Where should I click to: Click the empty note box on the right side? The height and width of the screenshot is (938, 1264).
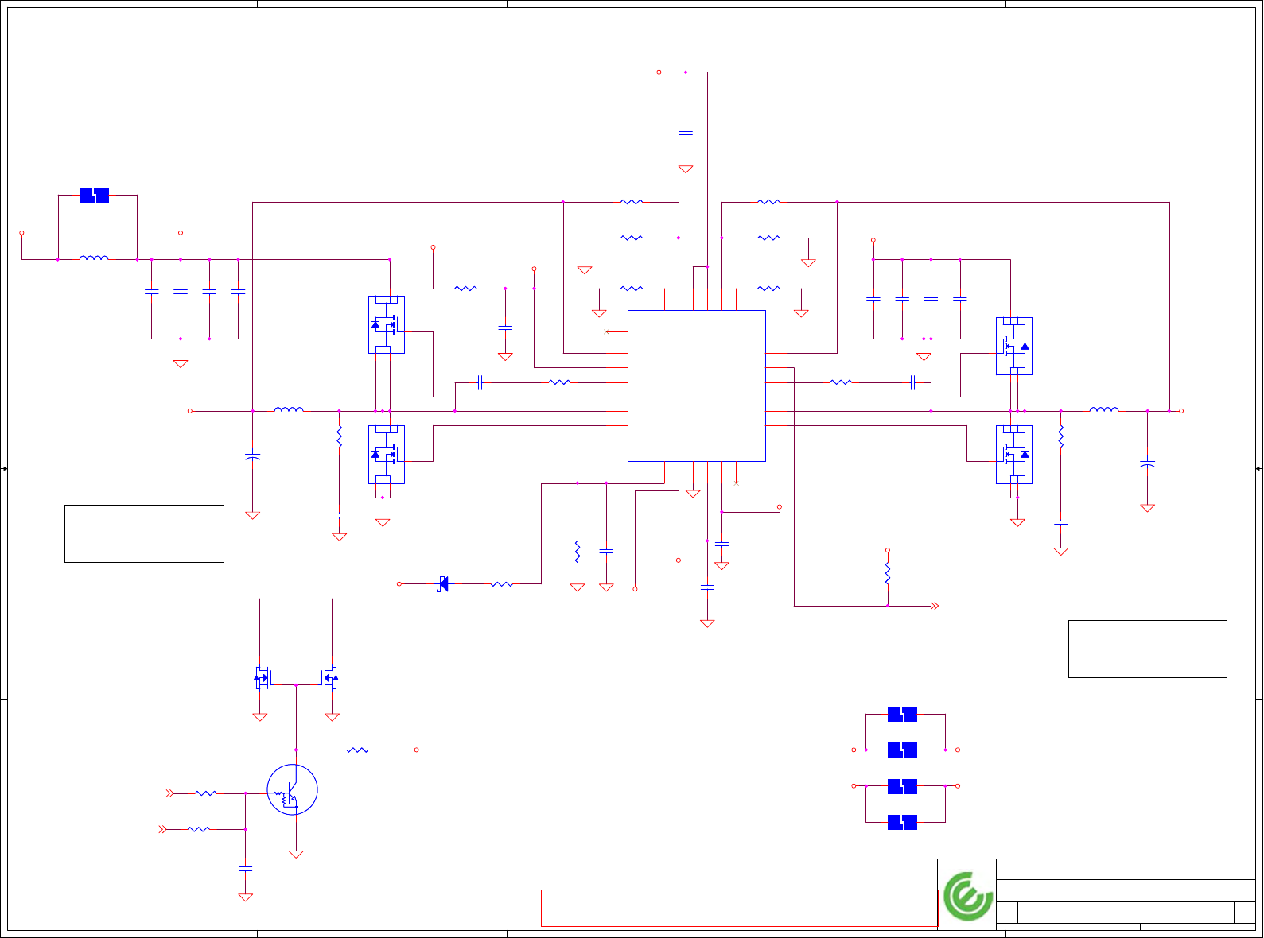(x=1148, y=649)
